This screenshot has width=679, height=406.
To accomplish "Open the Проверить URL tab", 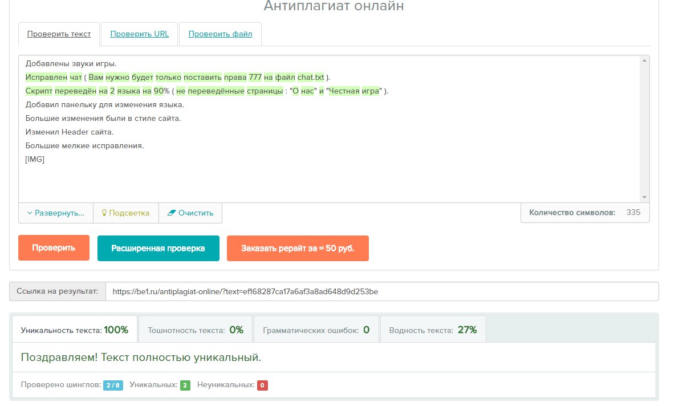I will click(x=140, y=34).
